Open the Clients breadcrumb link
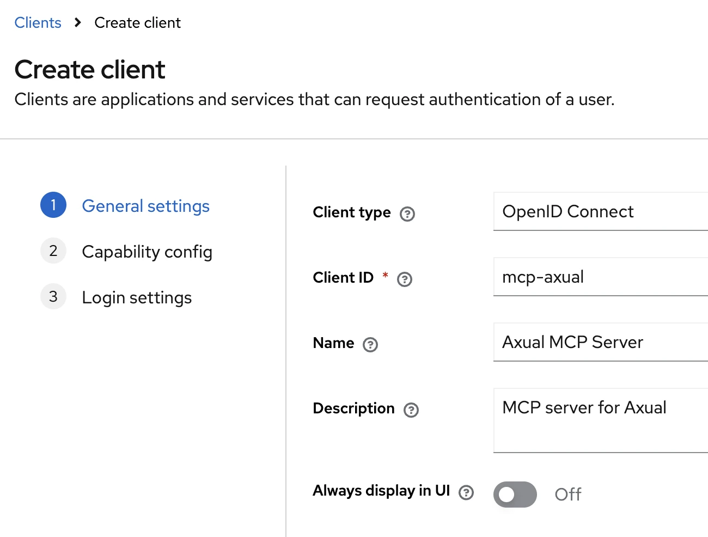Screen dimensions: 708x537 pos(38,22)
